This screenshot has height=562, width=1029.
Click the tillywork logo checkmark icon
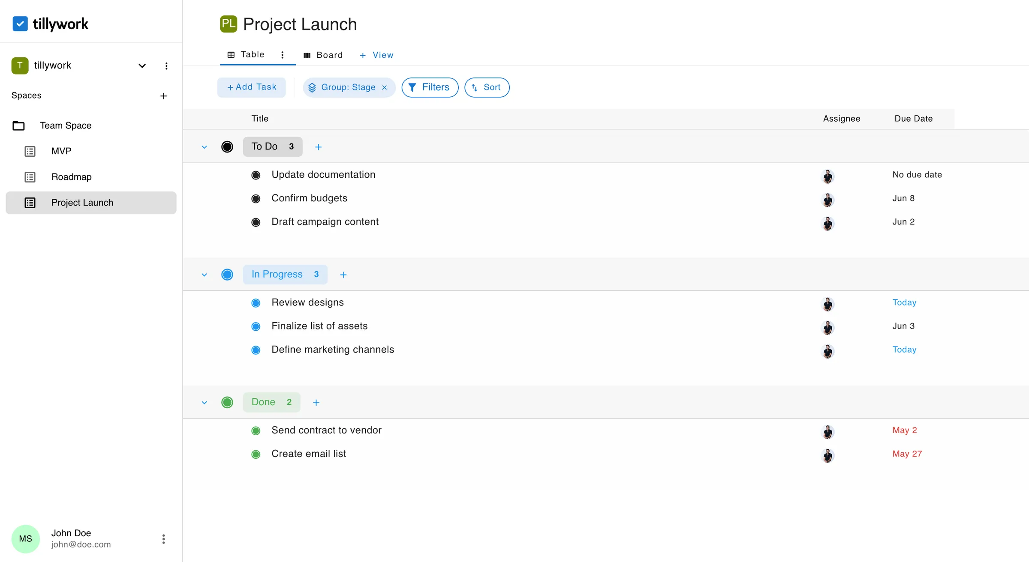pos(20,24)
